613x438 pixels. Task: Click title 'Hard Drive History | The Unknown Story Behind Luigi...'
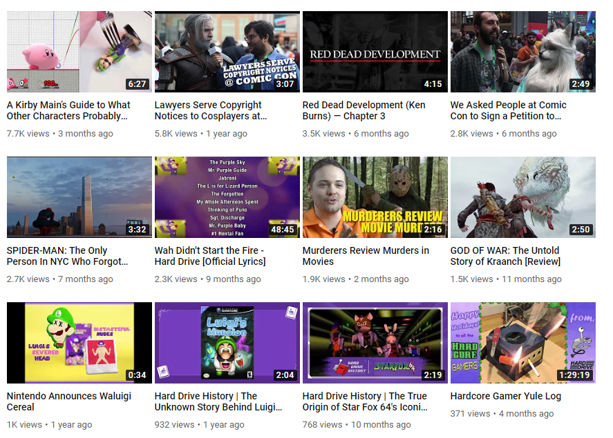point(218,401)
